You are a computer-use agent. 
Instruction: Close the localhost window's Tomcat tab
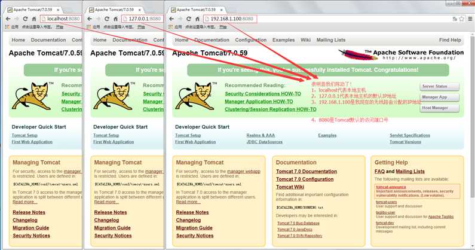(58, 10)
